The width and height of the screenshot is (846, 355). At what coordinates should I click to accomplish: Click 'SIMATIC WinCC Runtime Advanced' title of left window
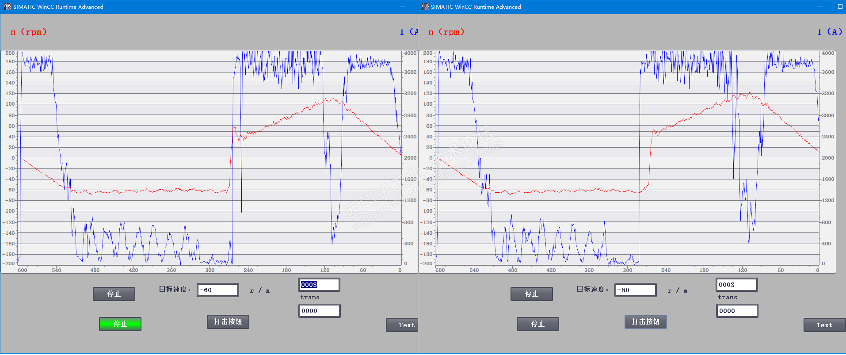(x=58, y=7)
